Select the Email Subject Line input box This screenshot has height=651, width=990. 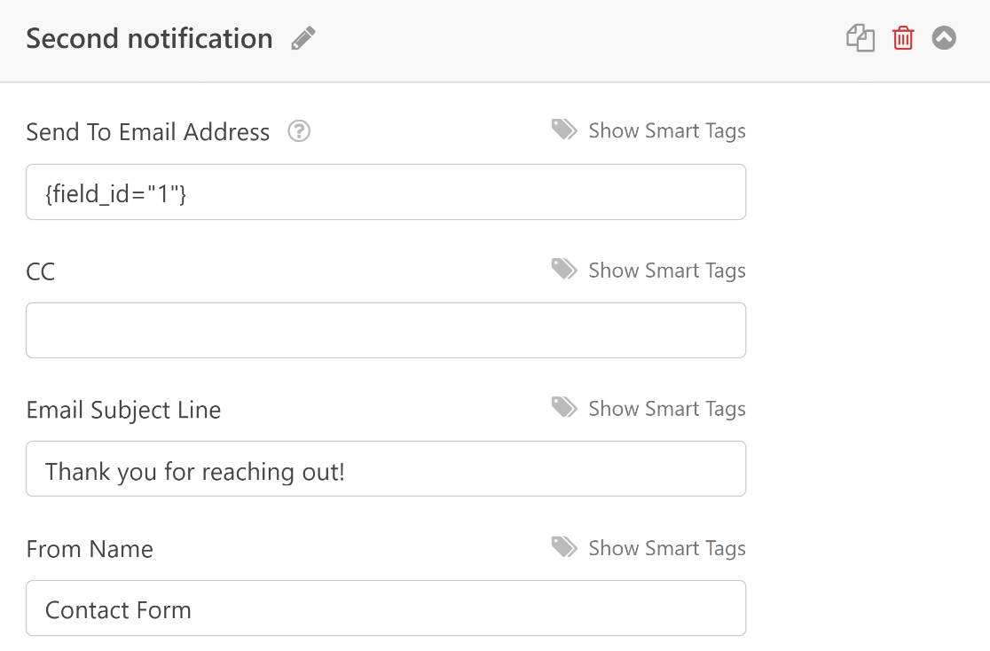click(x=386, y=469)
